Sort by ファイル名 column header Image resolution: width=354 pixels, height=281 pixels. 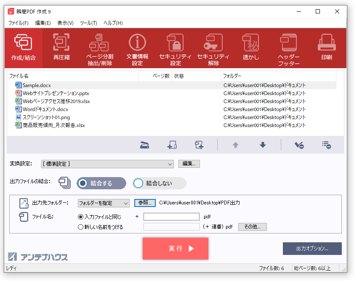(73, 76)
